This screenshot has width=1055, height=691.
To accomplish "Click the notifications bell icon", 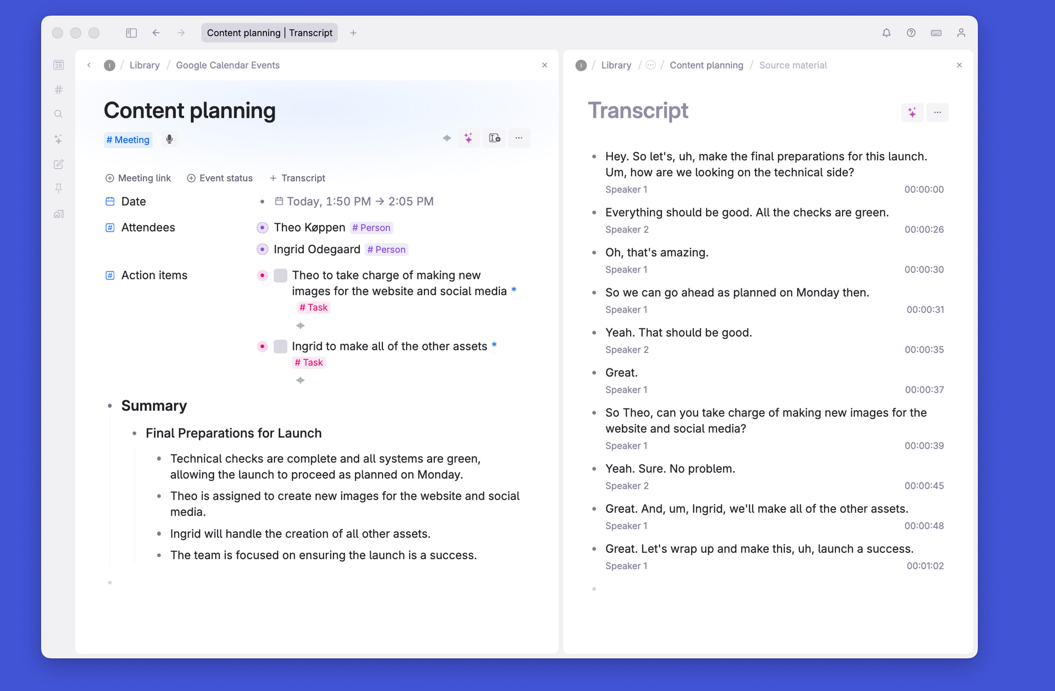I will pos(886,33).
